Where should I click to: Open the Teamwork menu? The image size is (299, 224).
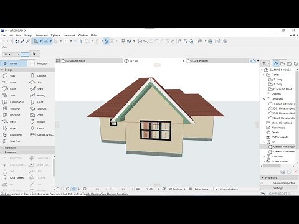[x=69, y=35]
